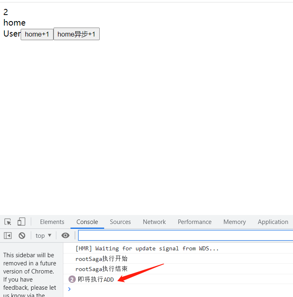Select the 即将执行ADD log message
Viewport: 293px width, 297px height.
tap(96, 279)
